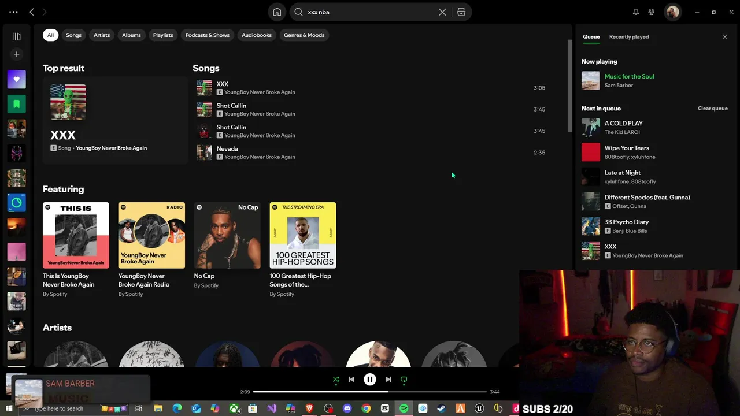Toggle shuffle playback

336,380
